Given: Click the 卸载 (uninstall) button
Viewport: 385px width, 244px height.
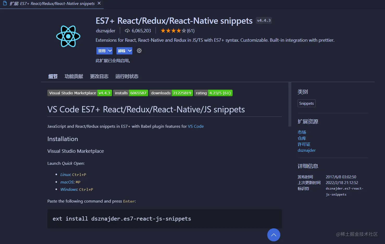Looking at the screenshot, I should (122, 51).
